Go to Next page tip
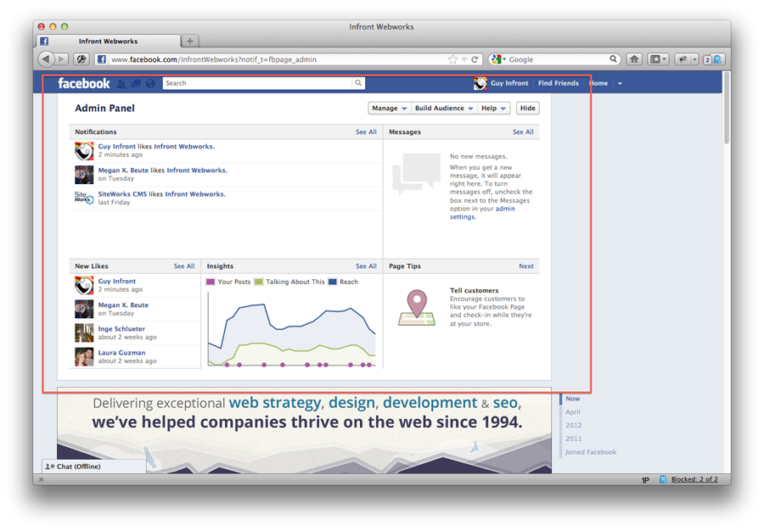The height and width of the screenshot is (531, 764). (526, 266)
